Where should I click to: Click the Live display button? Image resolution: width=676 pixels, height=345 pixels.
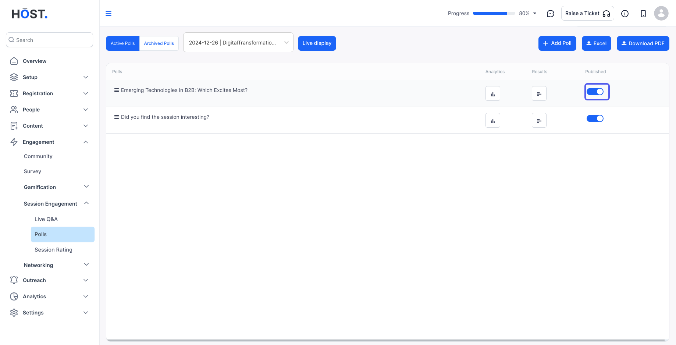coord(317,43)
